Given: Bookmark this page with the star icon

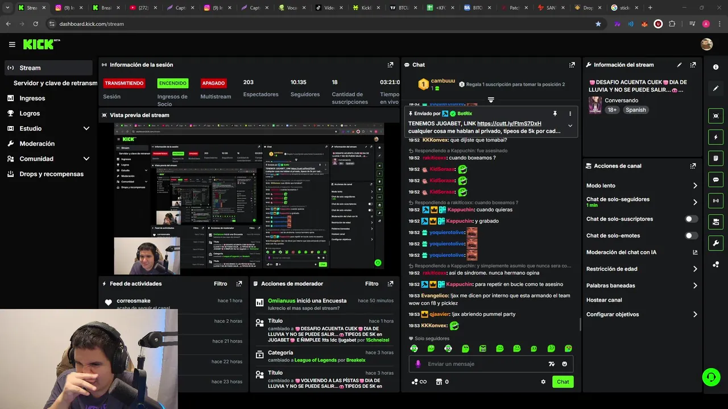Looking at the screenshot, I should [598, 24].
